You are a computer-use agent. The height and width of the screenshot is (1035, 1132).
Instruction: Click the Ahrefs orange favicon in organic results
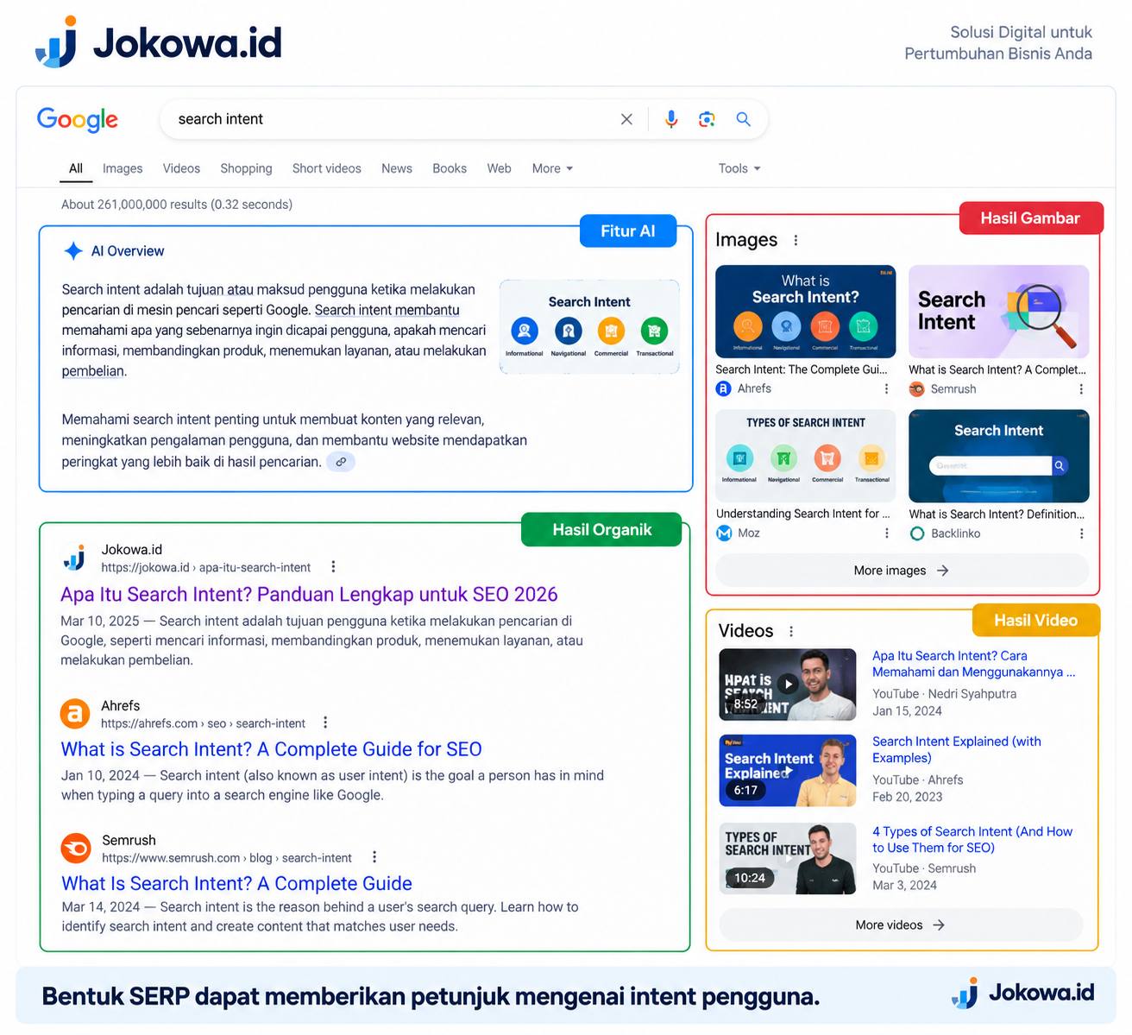[75, 714]
